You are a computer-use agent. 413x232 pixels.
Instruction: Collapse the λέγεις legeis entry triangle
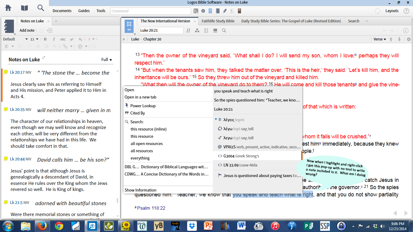[216, 119]
